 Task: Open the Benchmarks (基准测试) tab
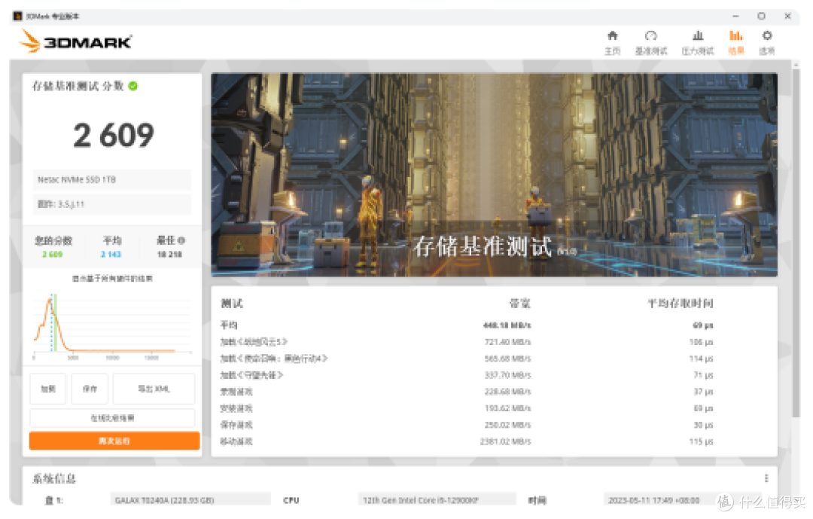[651, 42]
